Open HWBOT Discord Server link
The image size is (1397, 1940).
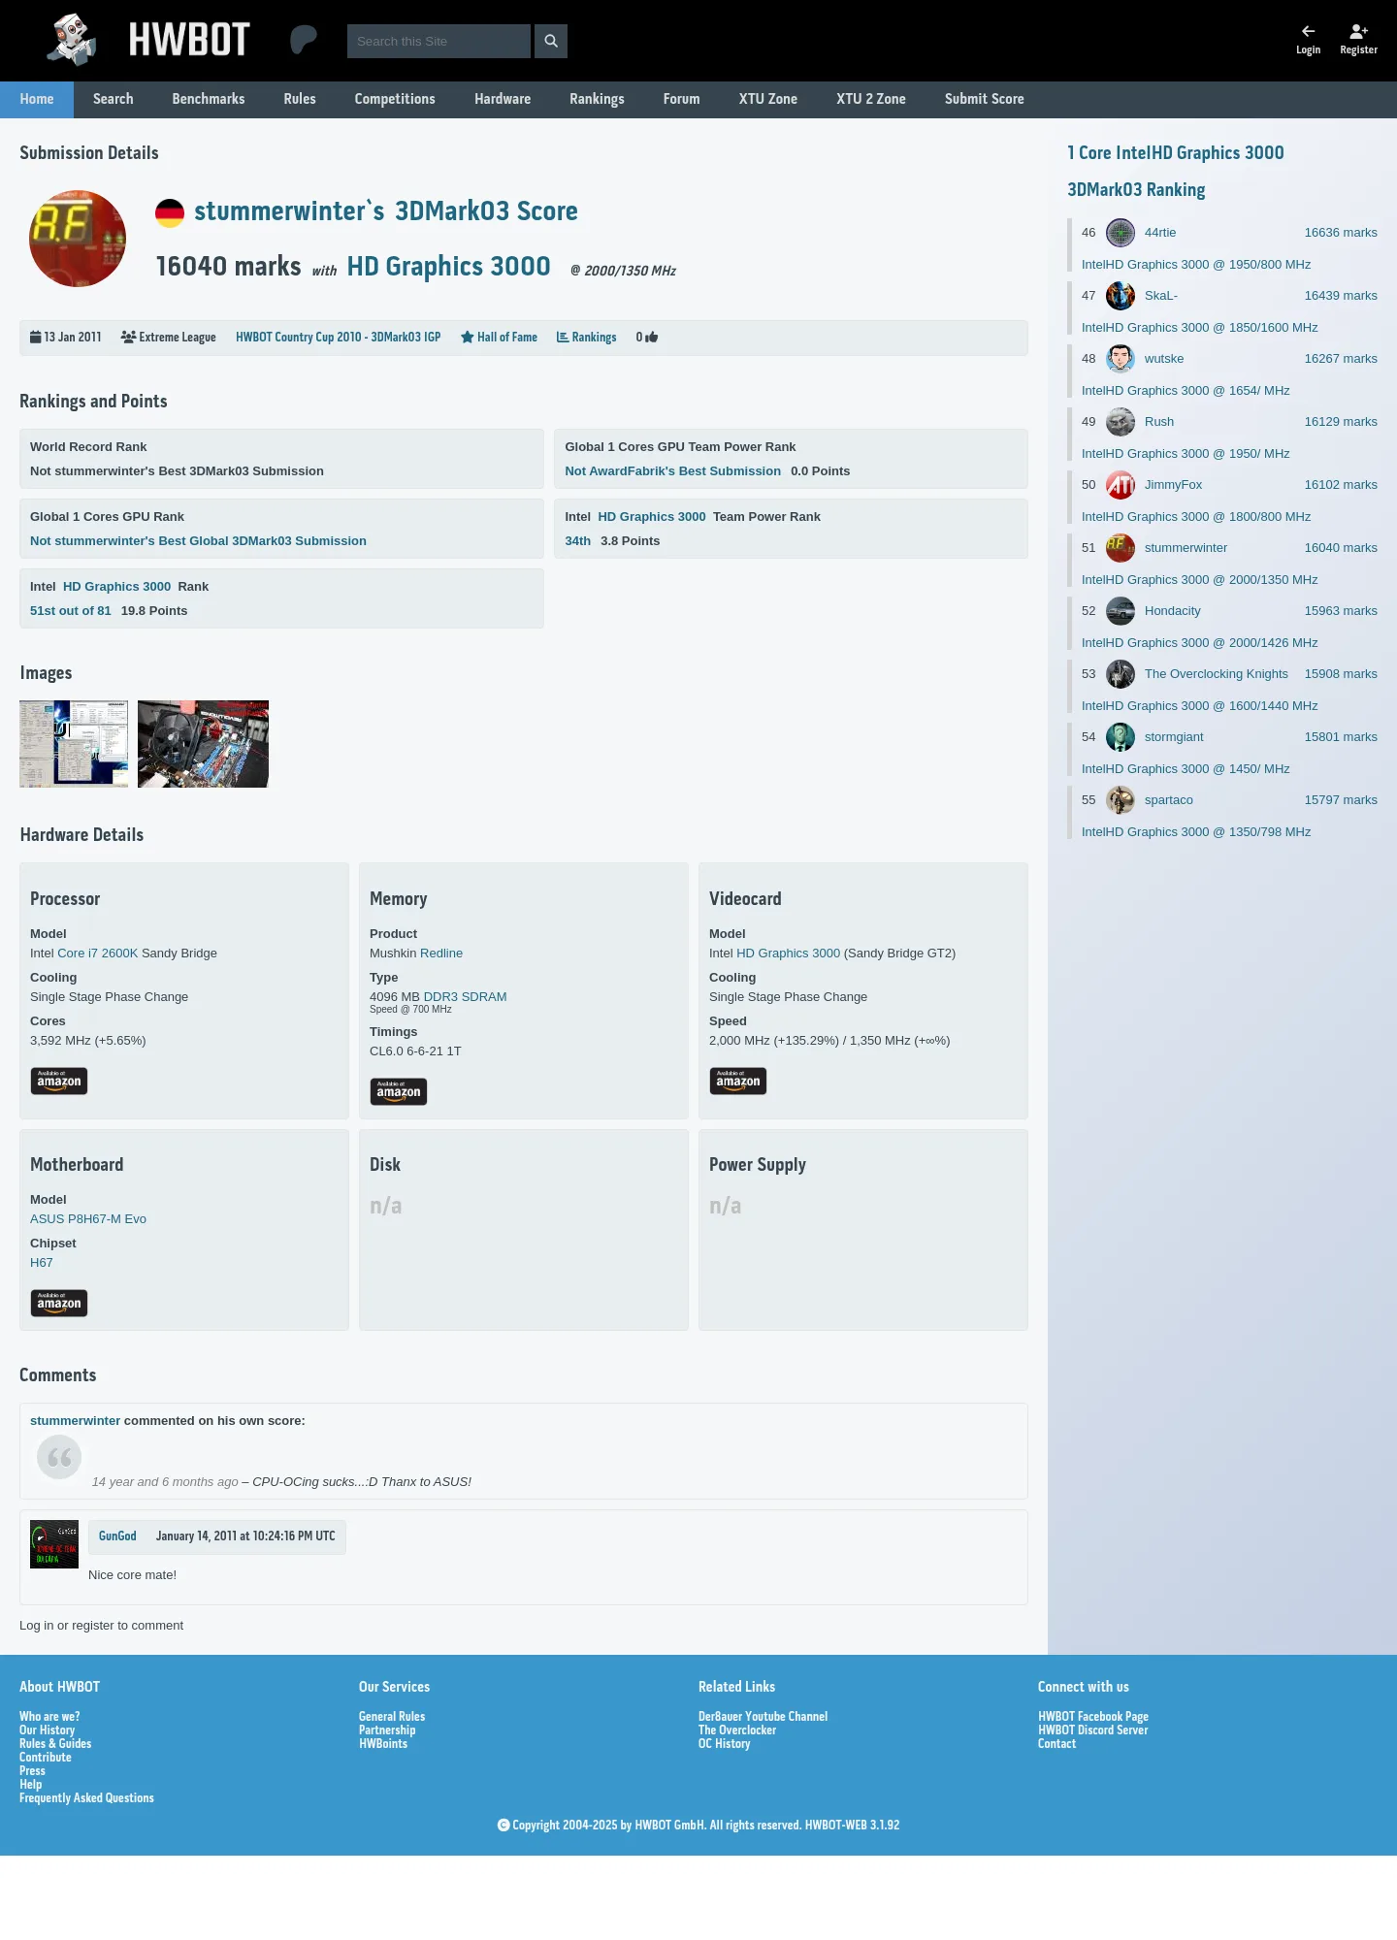1092,1730
